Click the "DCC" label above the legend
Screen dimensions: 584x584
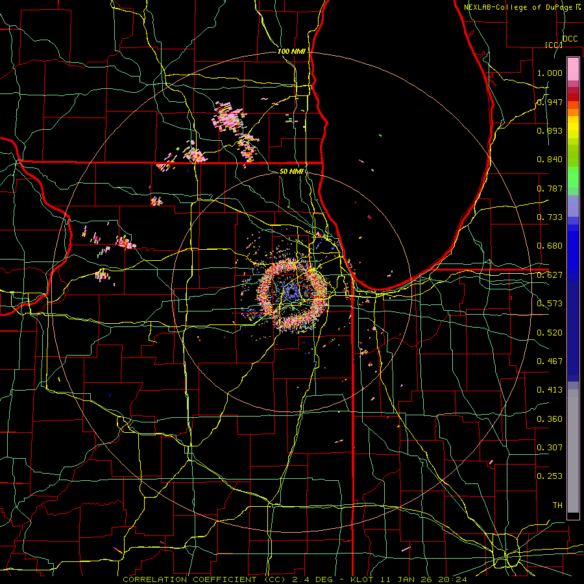click(x=570, y=39)
